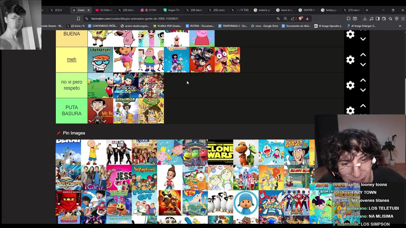Select Dora the Explorer image in meh tier
Image resolution: width=406 pixels, height=228 pixels.
pos(126,60)
